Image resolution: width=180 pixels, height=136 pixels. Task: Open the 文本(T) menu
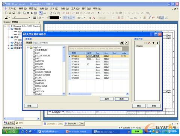pos(54,9)
